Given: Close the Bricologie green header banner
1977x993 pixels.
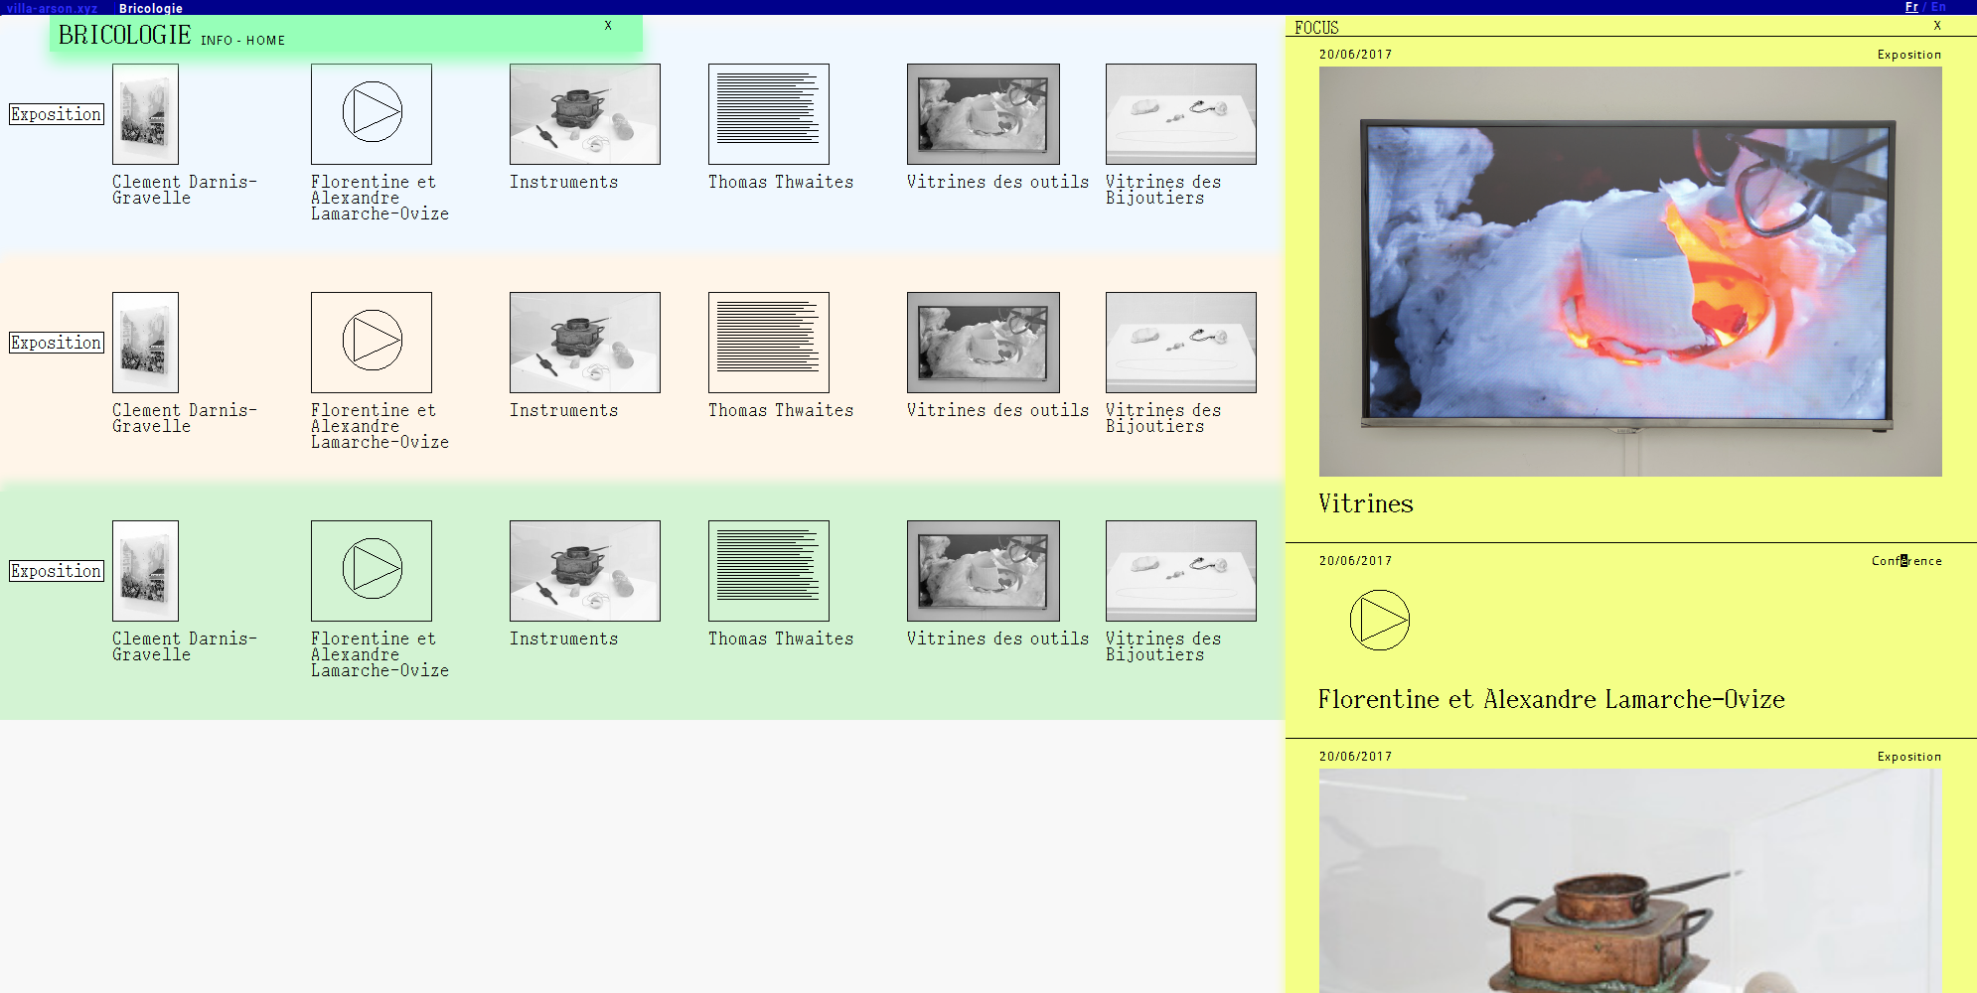Looking at the screenshot, I should [x=608, y=26].
